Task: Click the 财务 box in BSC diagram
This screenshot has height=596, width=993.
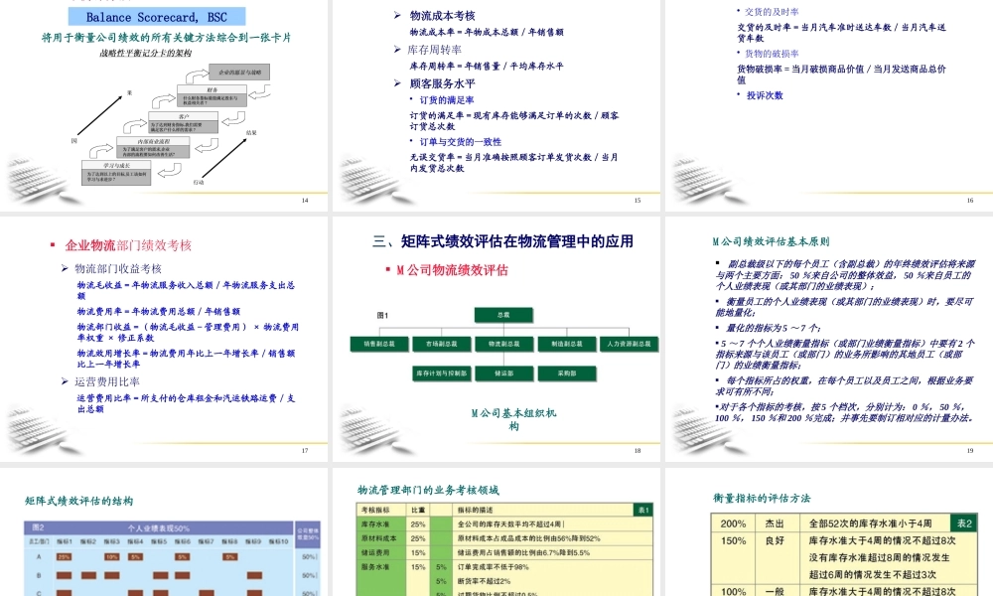Action: [213, 96]
